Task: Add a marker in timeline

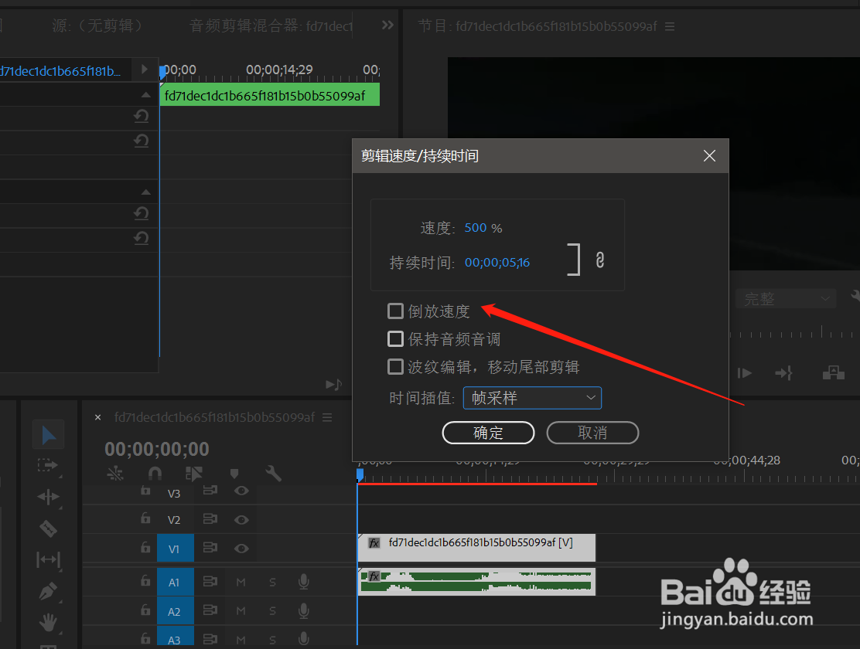Action: [x=234, y=474]
